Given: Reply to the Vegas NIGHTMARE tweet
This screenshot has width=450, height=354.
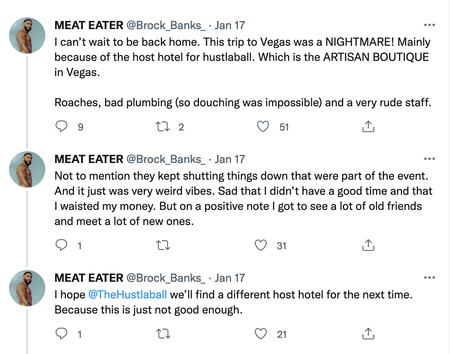Looking at the screenshot, I should [x=61, y=127].
